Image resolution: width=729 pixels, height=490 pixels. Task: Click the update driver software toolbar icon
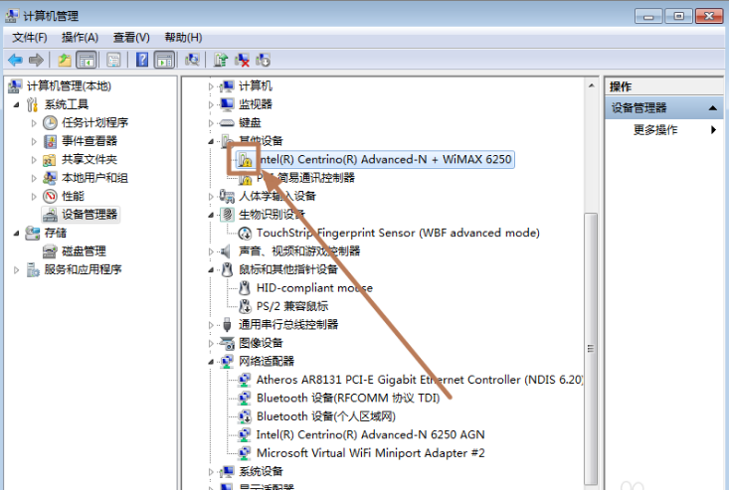click(221, 60)
